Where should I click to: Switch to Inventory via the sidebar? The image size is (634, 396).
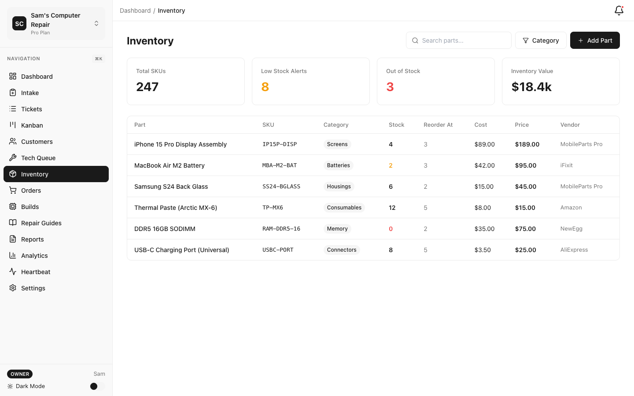tap(35, 174)
